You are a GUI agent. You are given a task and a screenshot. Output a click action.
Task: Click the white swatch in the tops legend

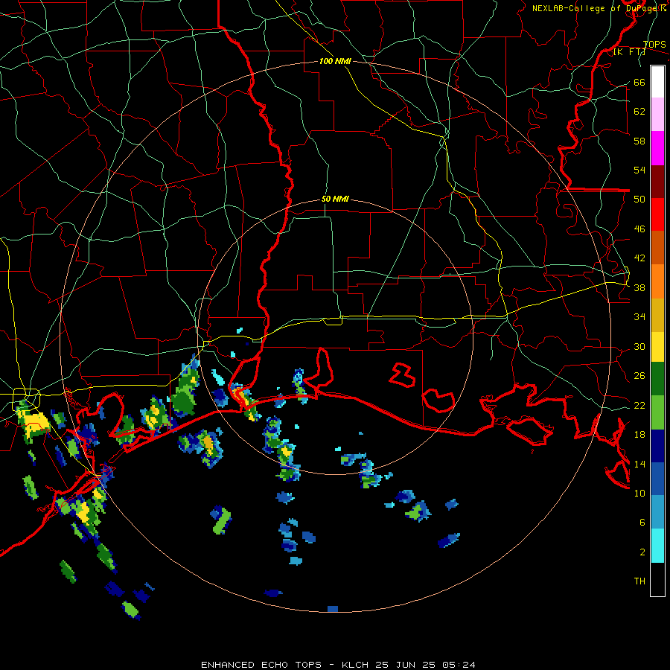(x=657, y=82)
